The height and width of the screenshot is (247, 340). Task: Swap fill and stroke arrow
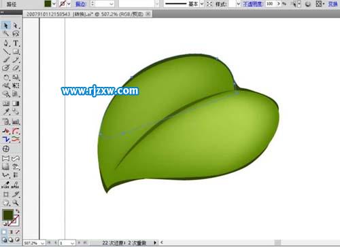18,211
